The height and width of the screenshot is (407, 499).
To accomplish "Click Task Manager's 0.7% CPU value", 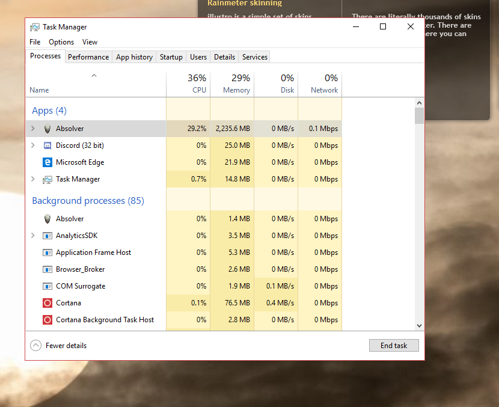I will pyautogui.click(x=198, y=179).
